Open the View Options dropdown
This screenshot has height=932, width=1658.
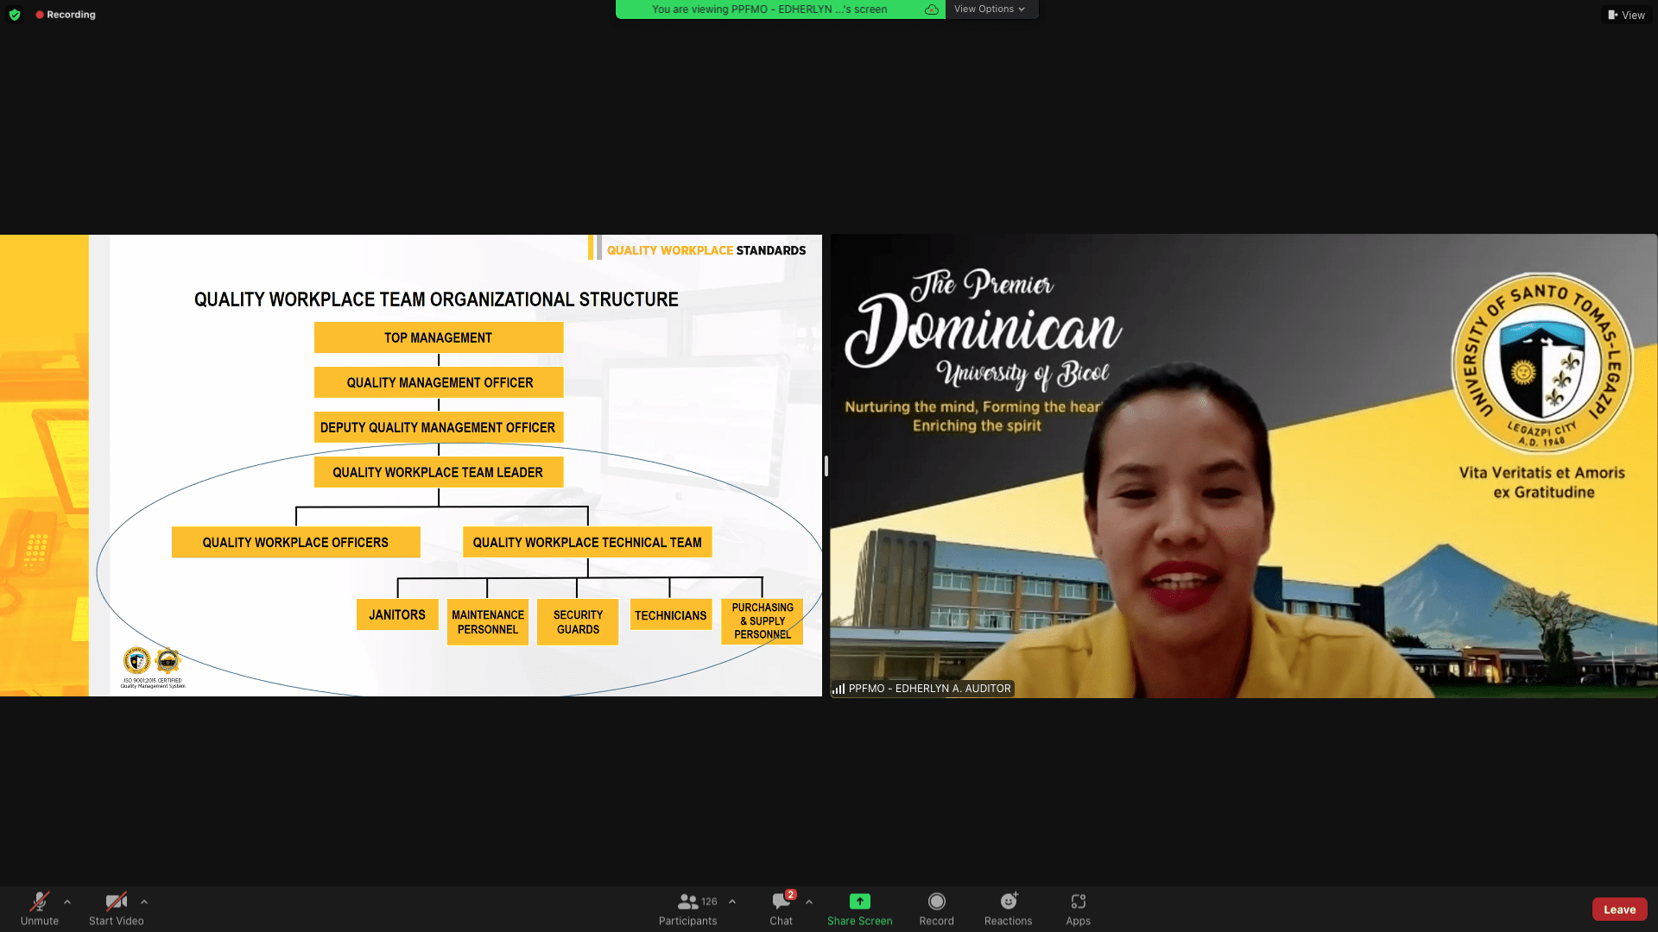tap(990, 9)
